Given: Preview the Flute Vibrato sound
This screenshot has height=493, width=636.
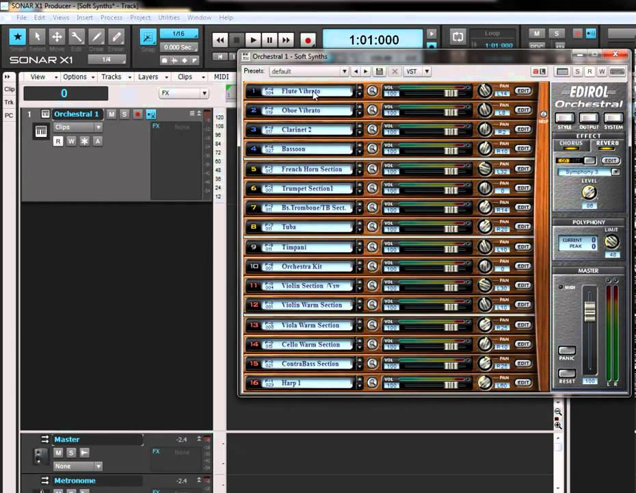Looking at the screenshot, I should pos(372,90).
